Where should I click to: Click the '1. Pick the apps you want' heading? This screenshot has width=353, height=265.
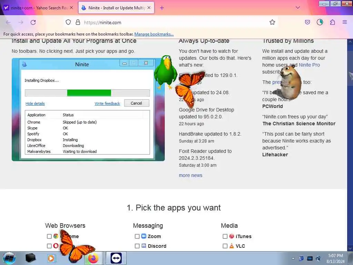coord(174,207)
